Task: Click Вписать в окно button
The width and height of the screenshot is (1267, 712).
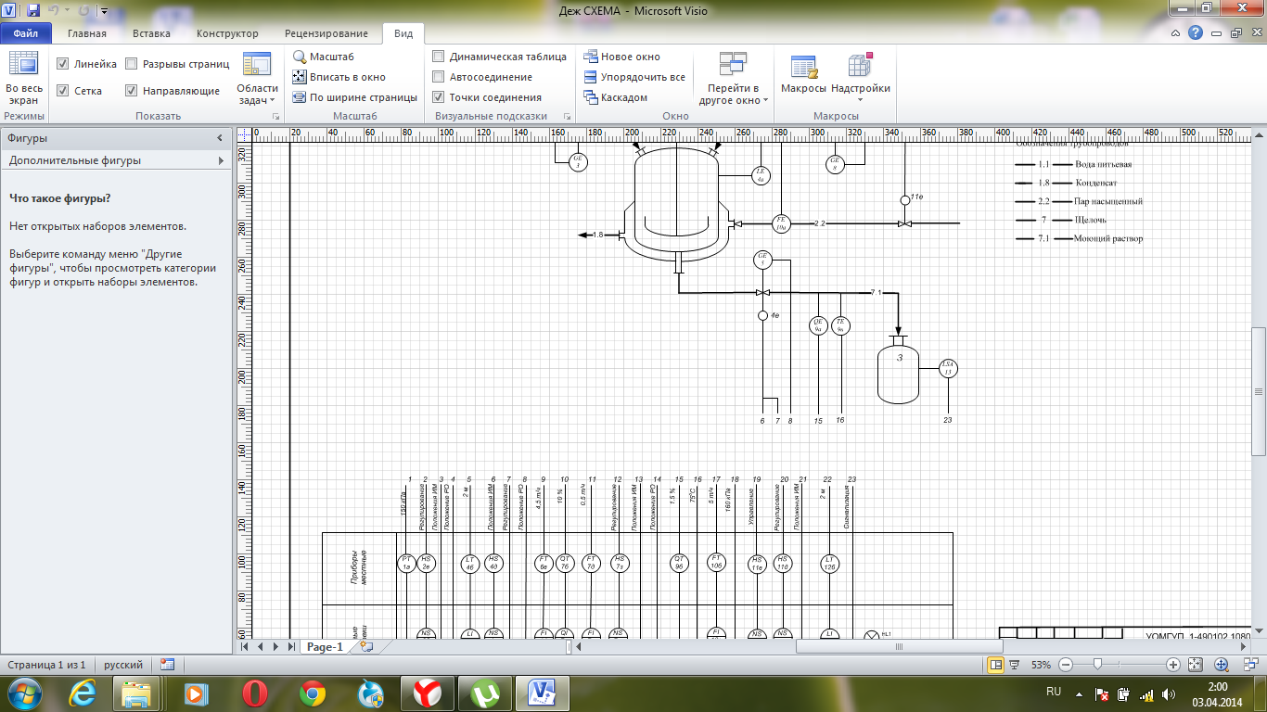Action: tap(339, 77)
